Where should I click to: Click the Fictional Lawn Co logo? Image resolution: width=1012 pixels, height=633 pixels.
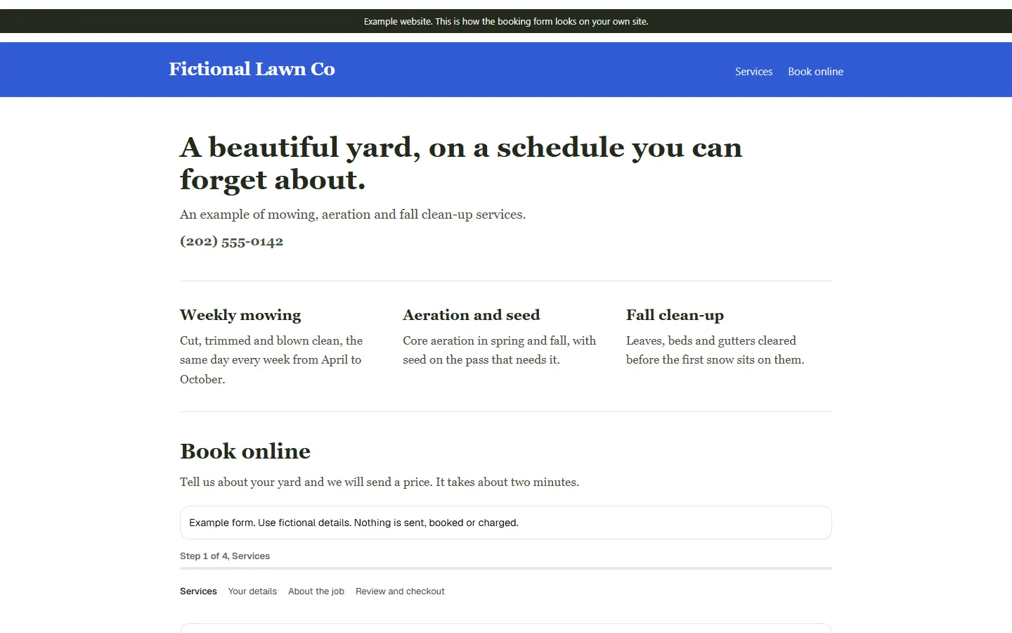click(x=252, y=69)
